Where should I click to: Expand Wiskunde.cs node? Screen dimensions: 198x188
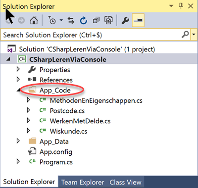coord(28,131)
